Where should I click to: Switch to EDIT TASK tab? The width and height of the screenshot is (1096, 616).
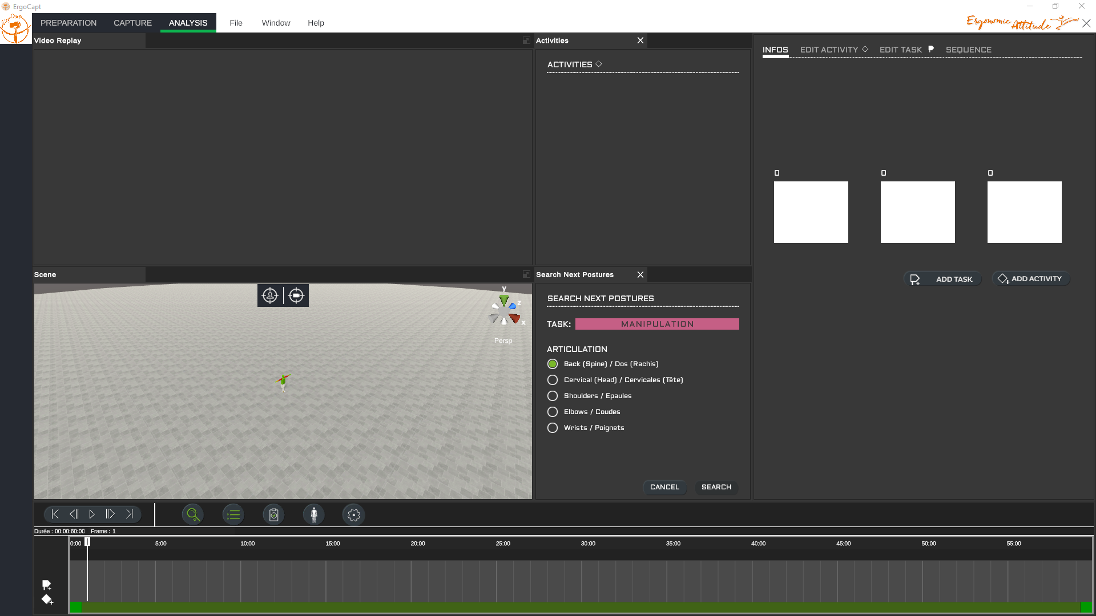[x=906, y=50]
